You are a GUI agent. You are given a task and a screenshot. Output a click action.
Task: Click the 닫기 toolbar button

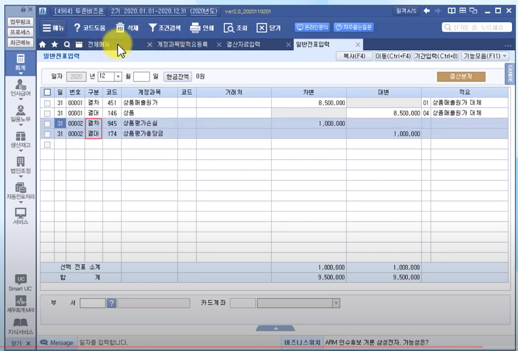pyautogui.click(x=268, y=28)
